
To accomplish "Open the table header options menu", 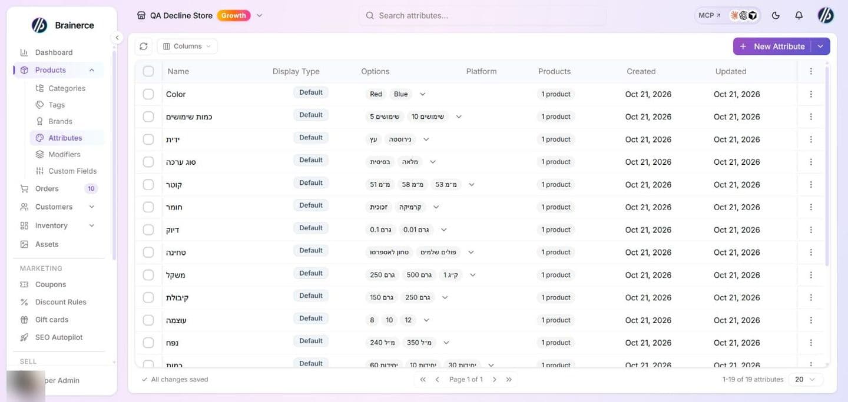I will pyautogui.click(x=811, y=71).
